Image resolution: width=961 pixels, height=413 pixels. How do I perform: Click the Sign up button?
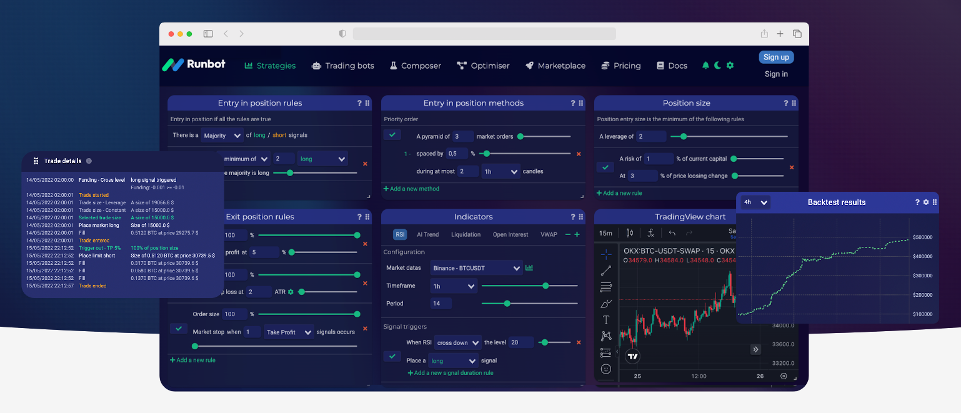[776, 57]
